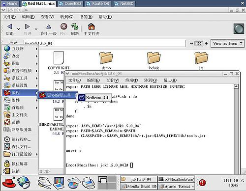This screenshot has height=191, width=246.
Task: Expand the 首选项 submenu
Action: [x=21, y=108]
